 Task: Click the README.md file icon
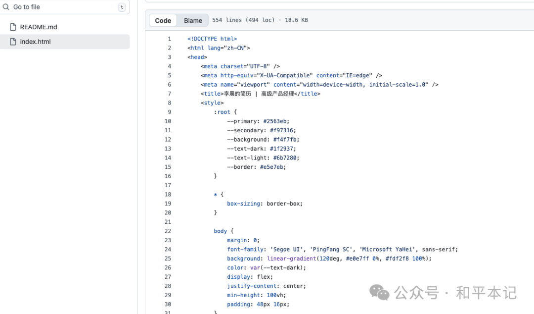[x=13, y=27]
